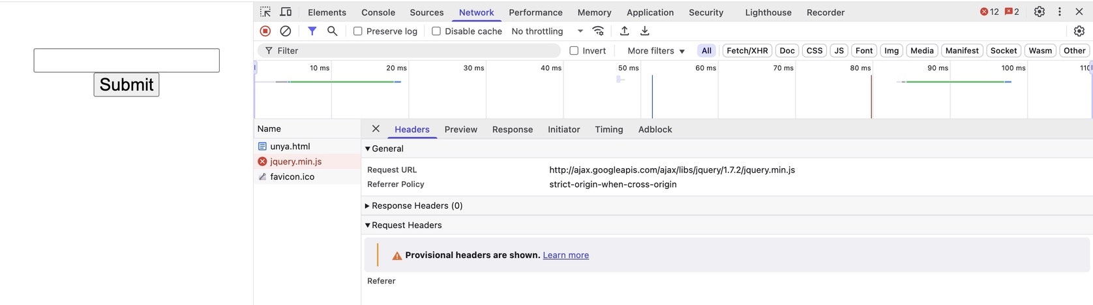
Task: Follow the Learn more link
Action: (565, 255)
